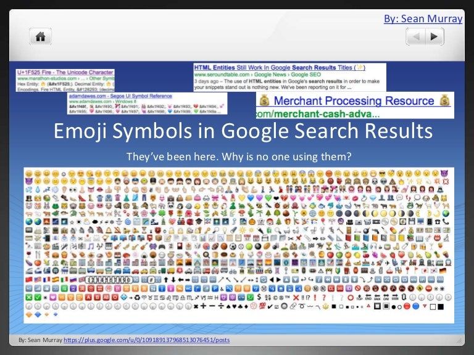Go to the previous slide arrow

click(417, 37)
